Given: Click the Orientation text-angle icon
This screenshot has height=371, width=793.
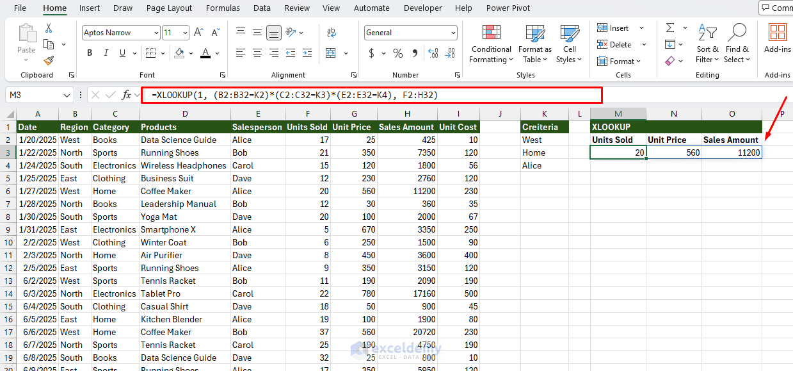Looking at the screenshot, I should point(291,33).
